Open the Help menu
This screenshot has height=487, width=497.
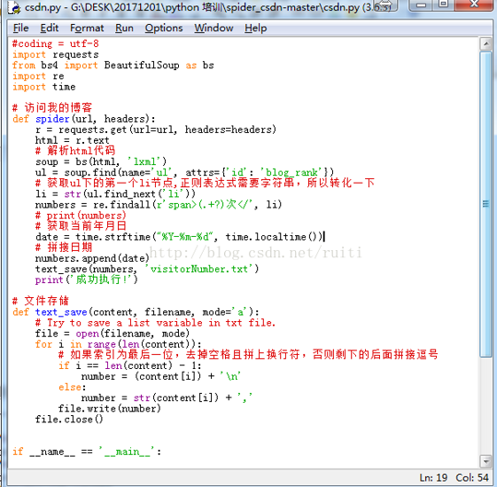(255, 27)
